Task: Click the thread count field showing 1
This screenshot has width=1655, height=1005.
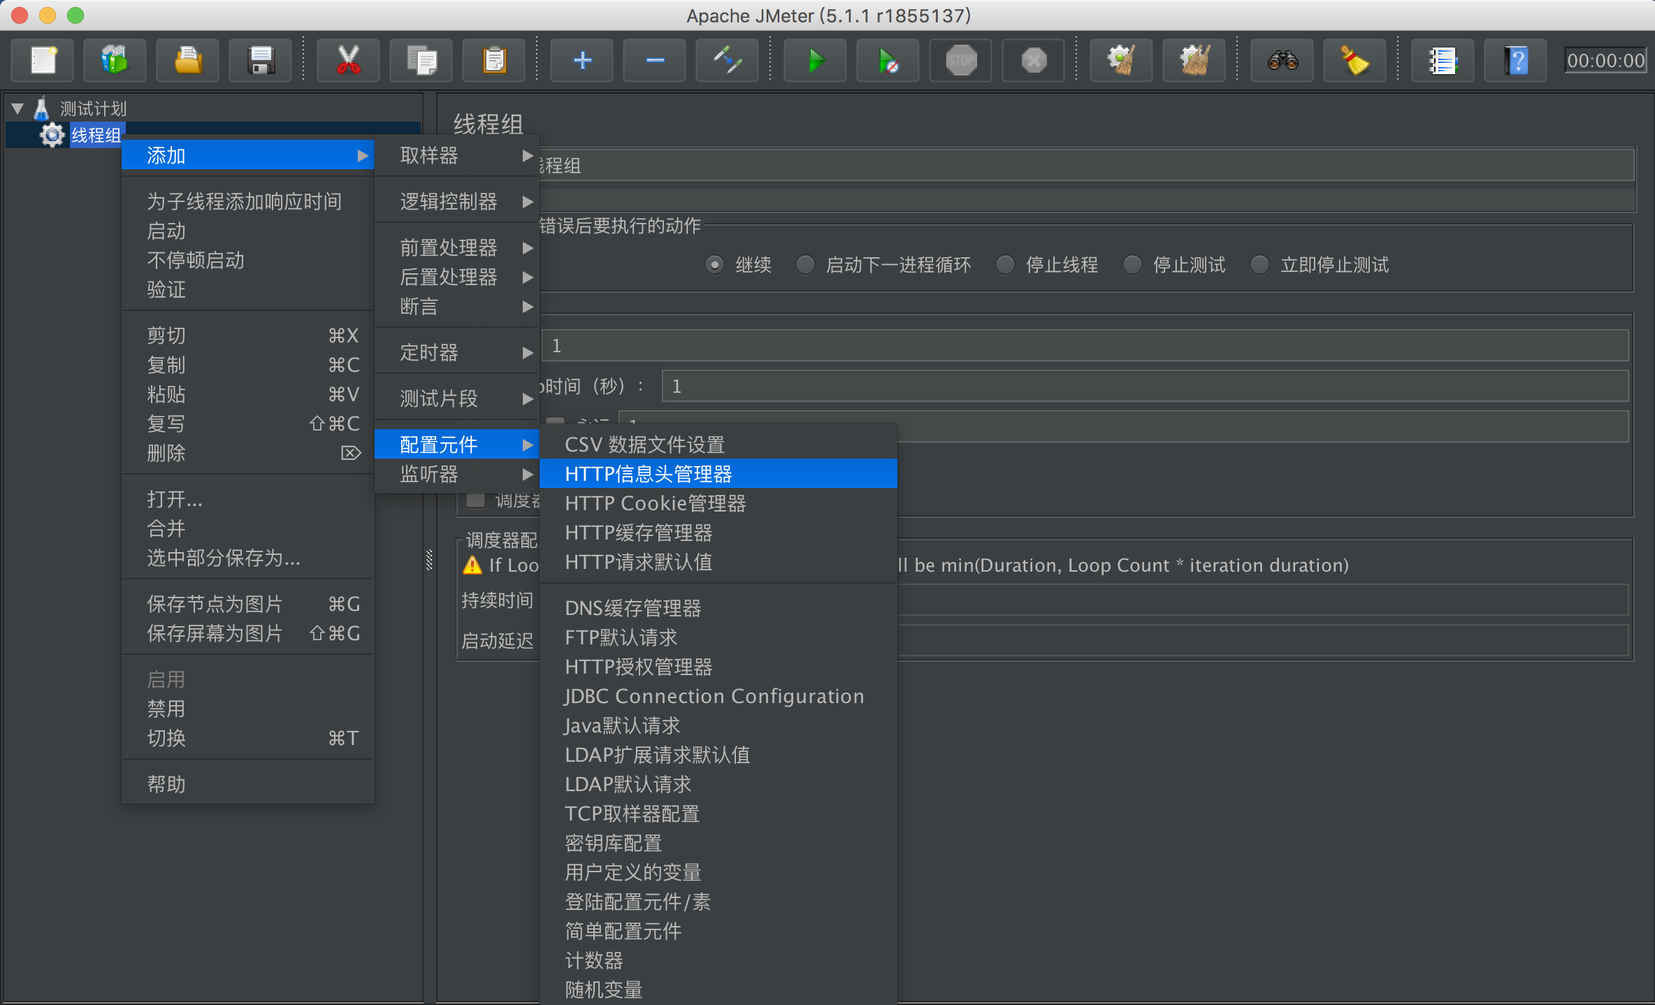Action: [x=1085, y=345]
